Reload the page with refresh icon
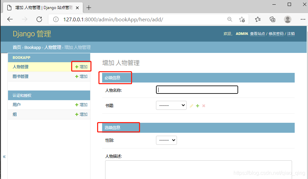Viewport: 308px width, 179px height. [39, 19]
